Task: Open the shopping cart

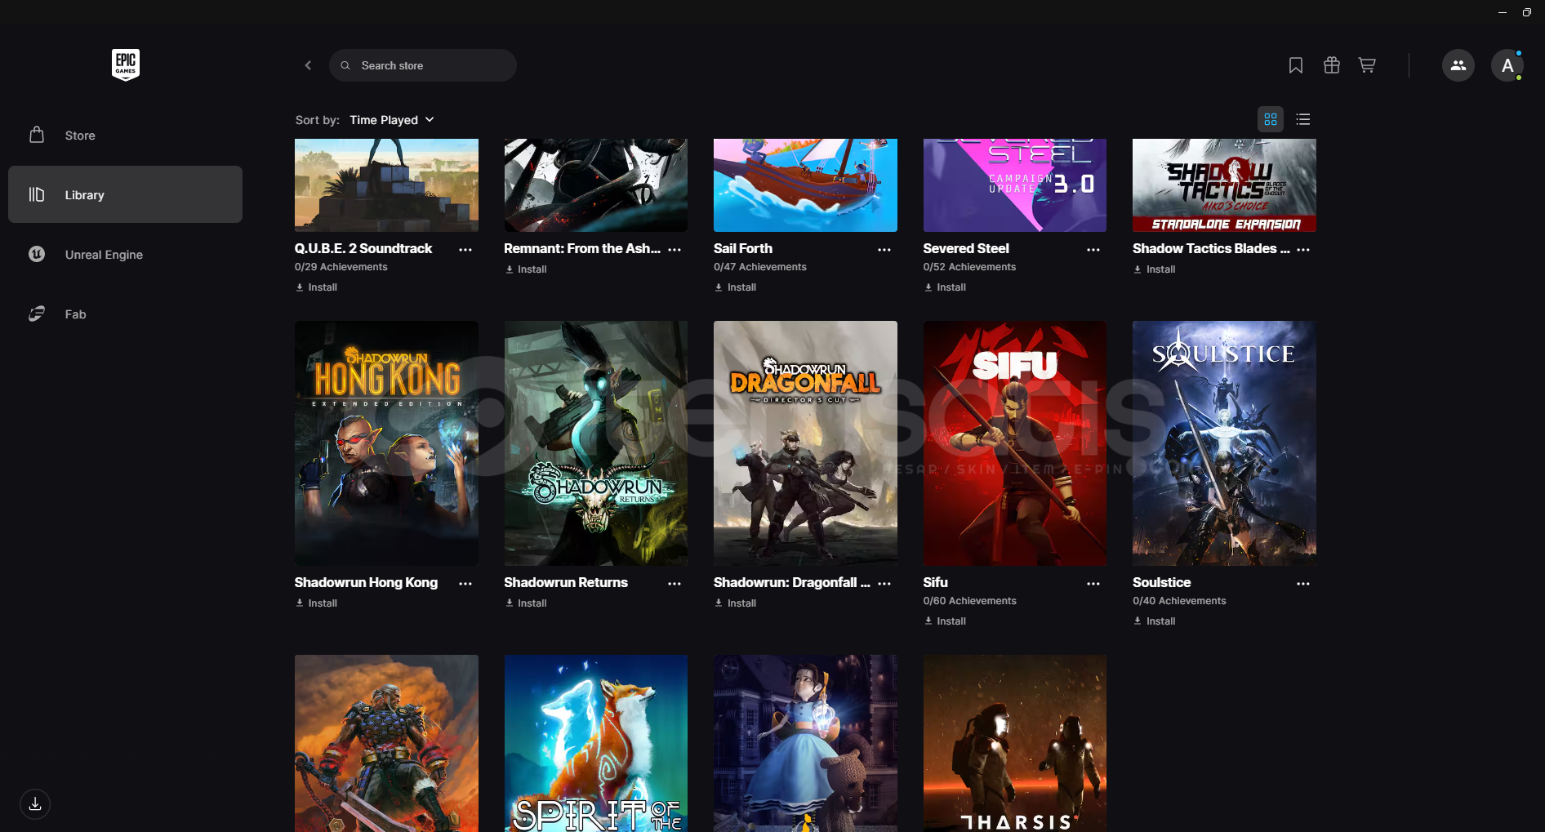Action: [x=1367, y=65]
